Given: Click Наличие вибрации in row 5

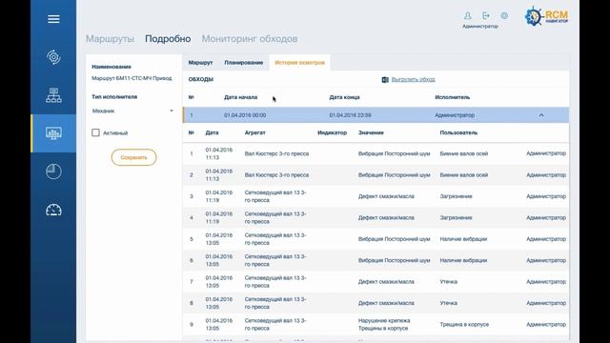Looking at the screenshot, I should coord(463,239).
